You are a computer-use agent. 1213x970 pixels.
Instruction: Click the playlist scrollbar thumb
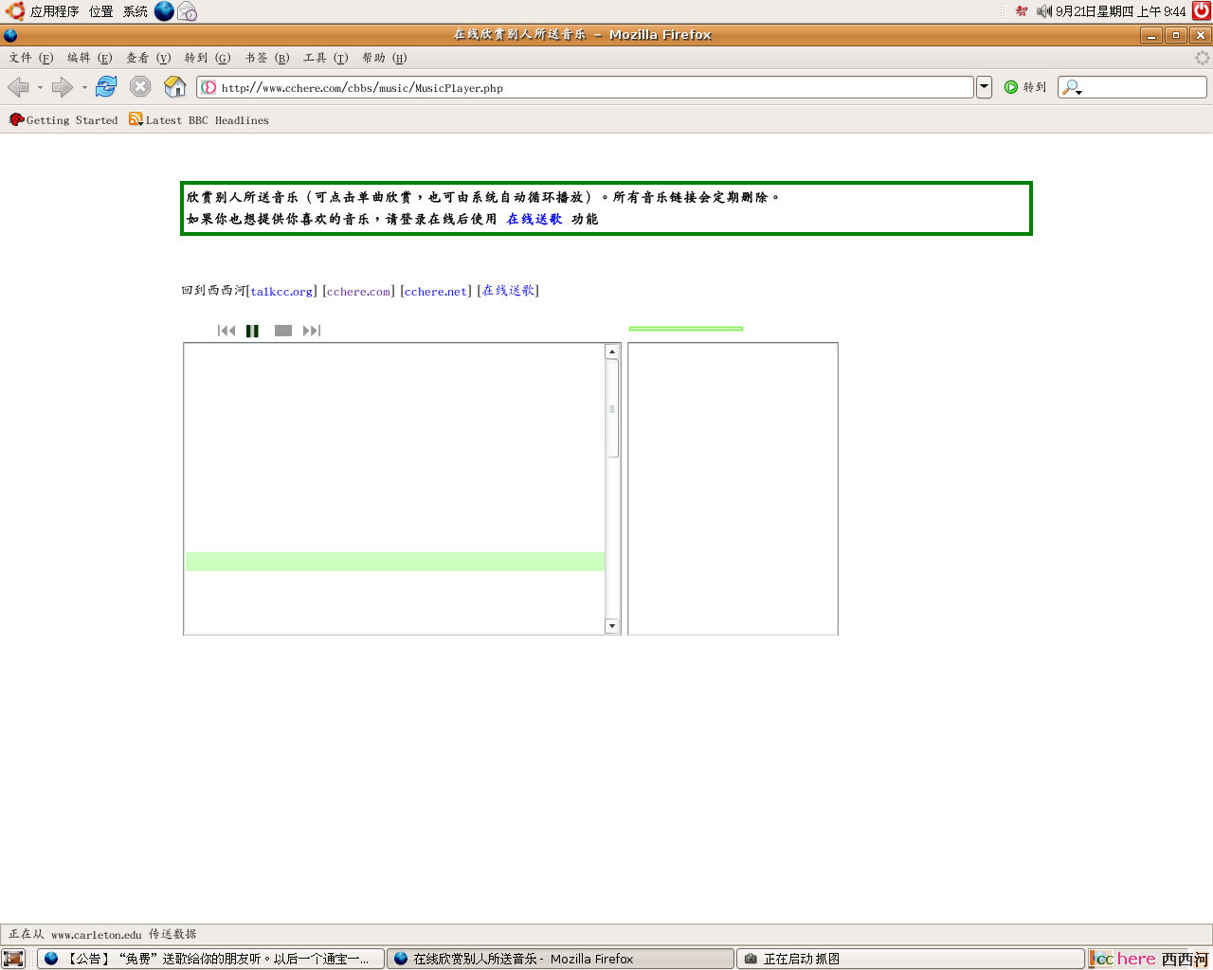click(x=612, y=408)
